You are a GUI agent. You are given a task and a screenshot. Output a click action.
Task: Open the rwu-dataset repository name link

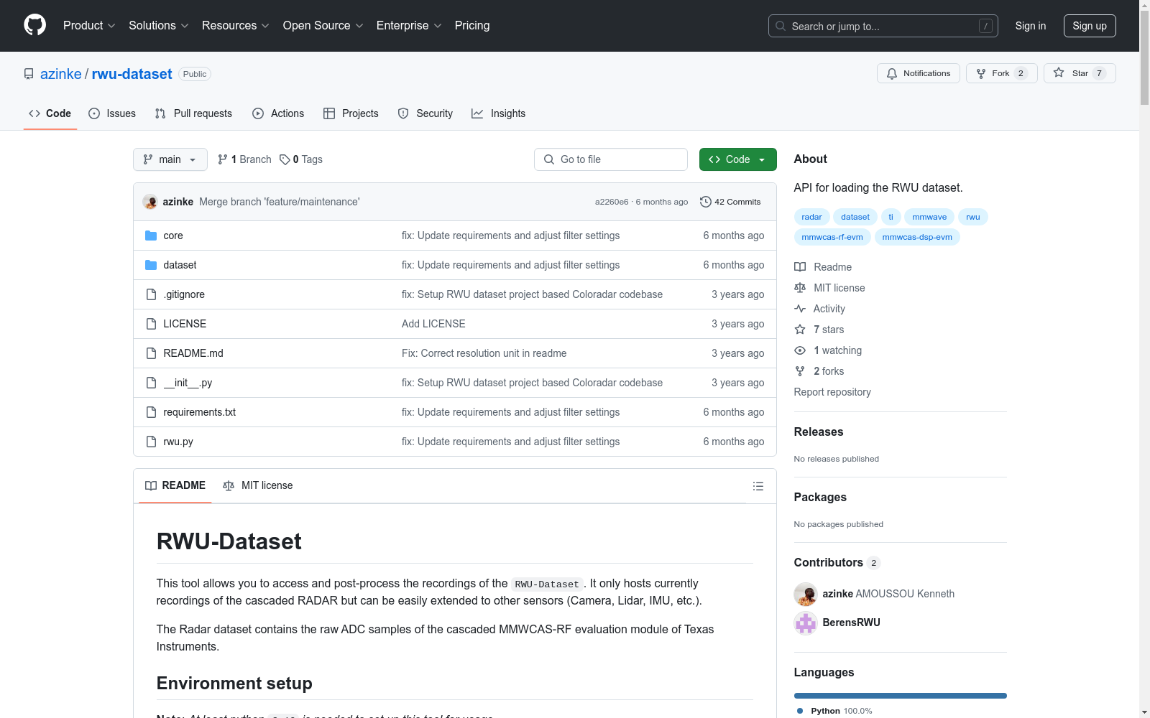point(132,74)
